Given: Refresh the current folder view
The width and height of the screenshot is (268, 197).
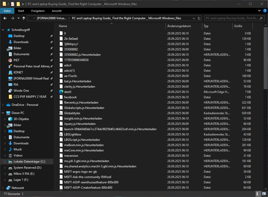Looking at the screenshot, I should 199,18.
